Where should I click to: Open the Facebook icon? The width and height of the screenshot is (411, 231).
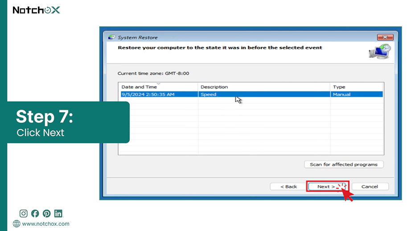35,214
